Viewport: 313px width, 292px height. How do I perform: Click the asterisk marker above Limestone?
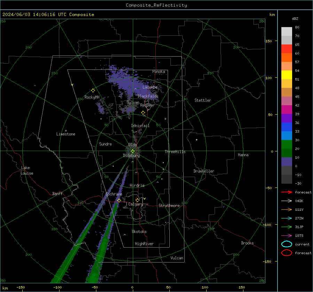[x=66, y=131]
